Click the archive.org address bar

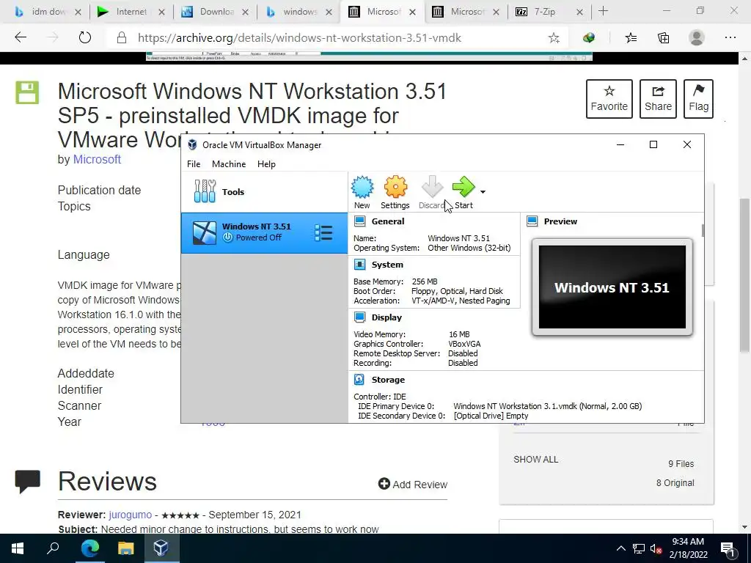tap(299, 38)
